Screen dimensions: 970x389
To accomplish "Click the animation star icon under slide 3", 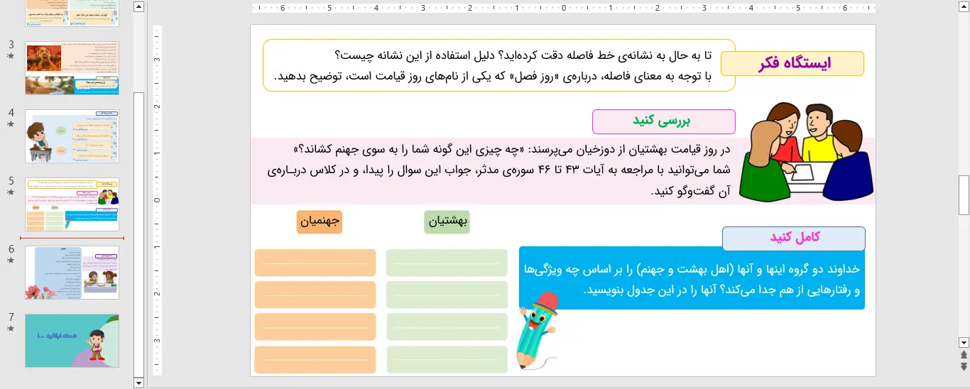I will [11, 55].
